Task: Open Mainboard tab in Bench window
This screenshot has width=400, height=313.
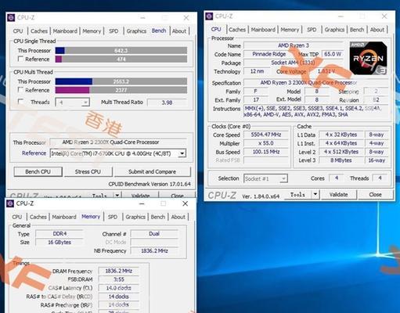Action: tap(65, 31)
